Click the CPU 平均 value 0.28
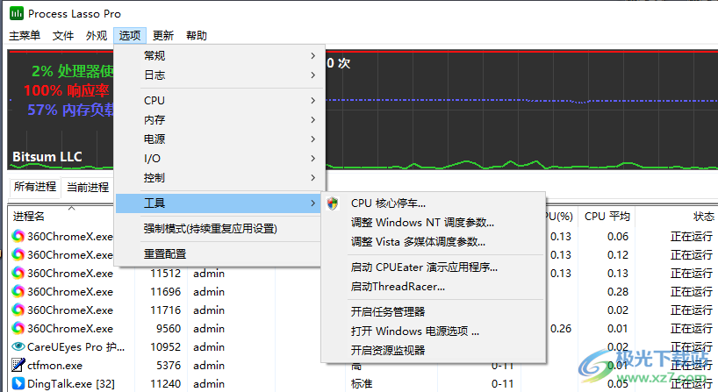Screen dimensions: 718x392 [x=618, y=291]
